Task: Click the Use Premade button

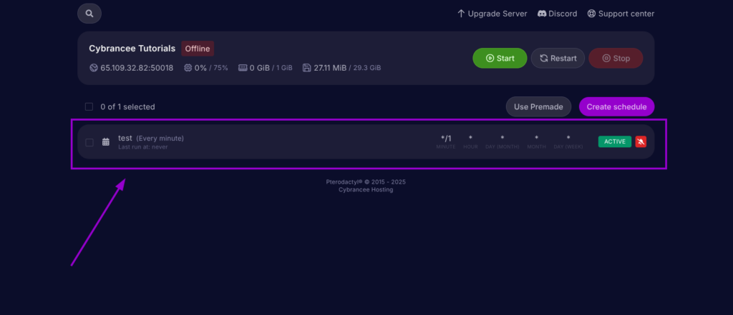Action: (x=538, y=107)
